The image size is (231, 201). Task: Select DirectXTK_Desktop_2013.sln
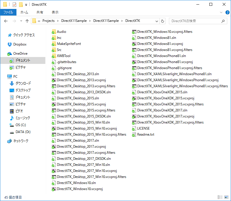(75, 74)
